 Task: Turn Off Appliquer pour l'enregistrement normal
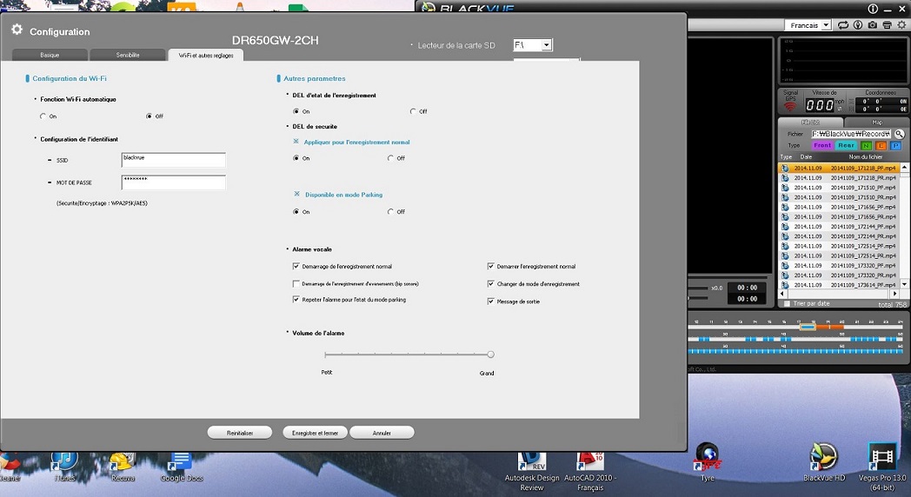390,158
